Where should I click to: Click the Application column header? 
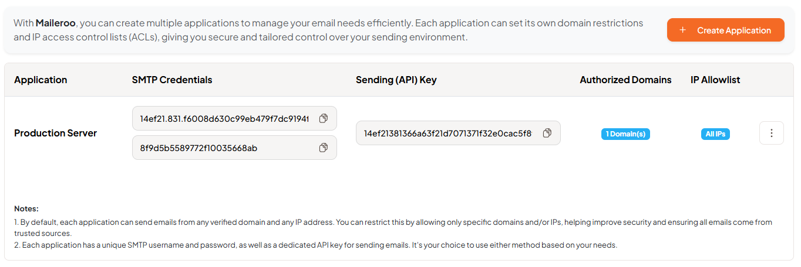41,80
